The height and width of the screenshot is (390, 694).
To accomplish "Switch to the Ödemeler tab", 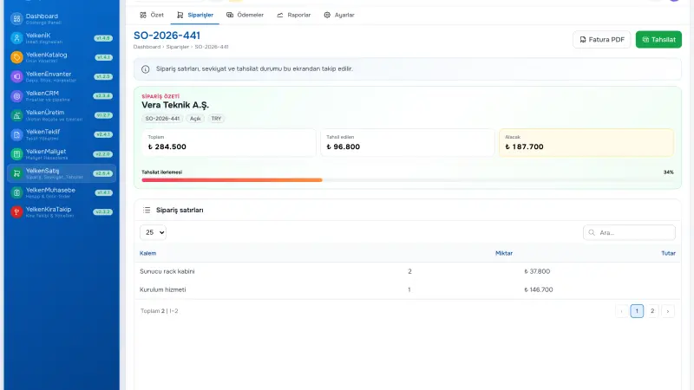I will tap(245, 15).
